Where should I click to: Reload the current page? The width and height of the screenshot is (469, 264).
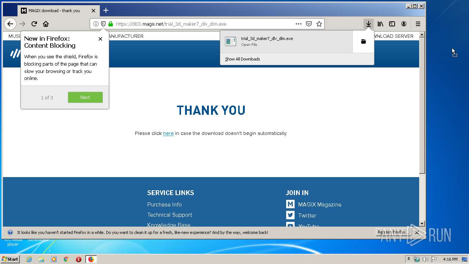click(x=34, y=24)
